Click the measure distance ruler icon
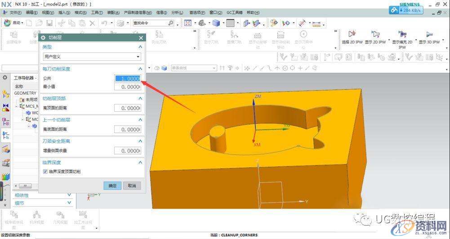450x239 pixels. (316, 23)
